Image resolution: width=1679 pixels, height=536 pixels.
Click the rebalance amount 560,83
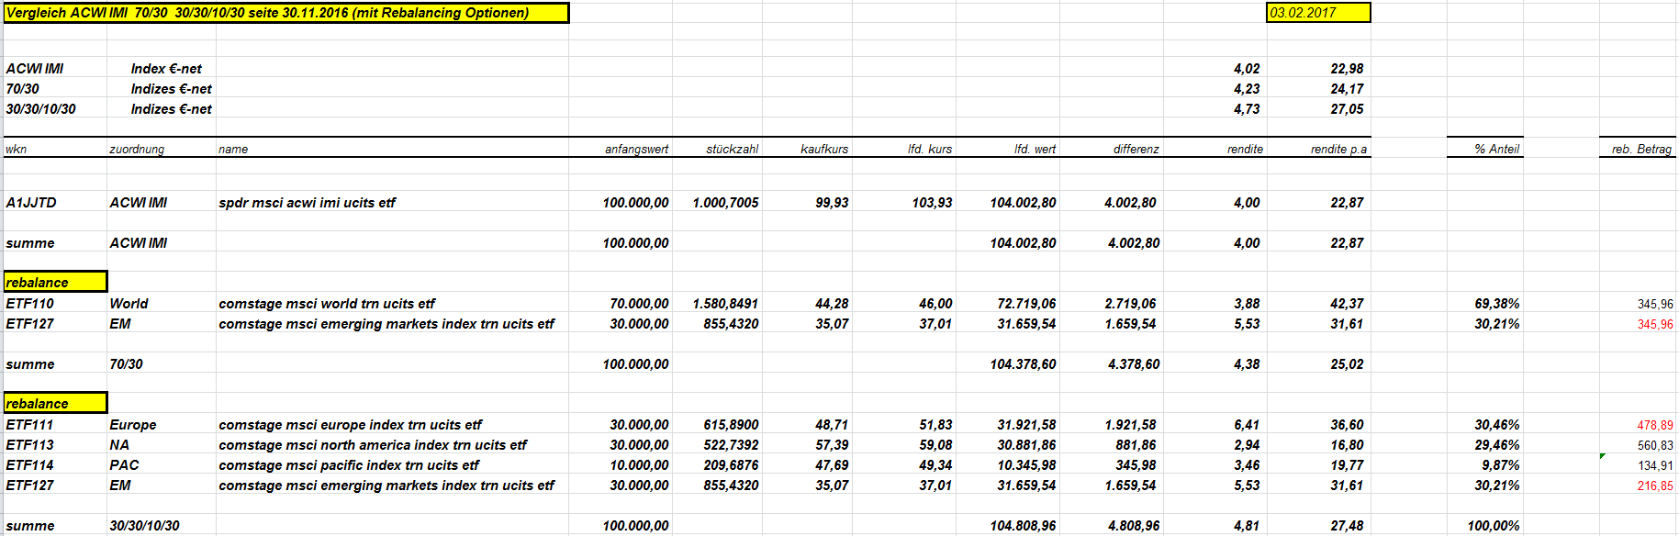coord(1655,445)
